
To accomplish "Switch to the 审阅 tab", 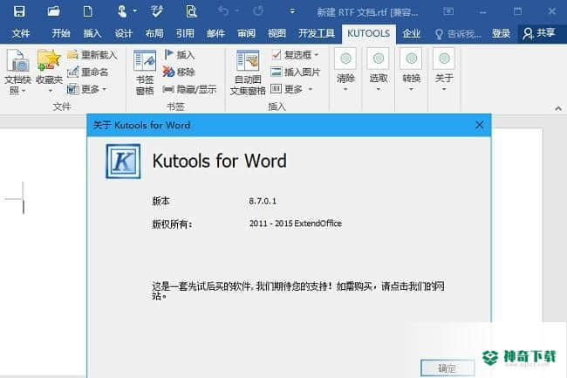I will point(246,34).
